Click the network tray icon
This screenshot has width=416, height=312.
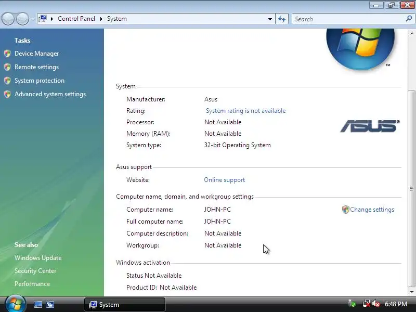click(x=367, y=304)
